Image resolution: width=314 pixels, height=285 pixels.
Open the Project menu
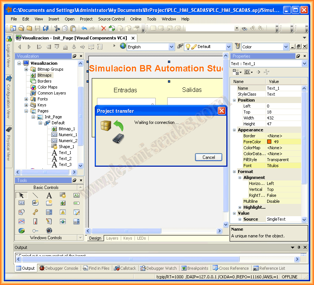[x=86, y=19]
